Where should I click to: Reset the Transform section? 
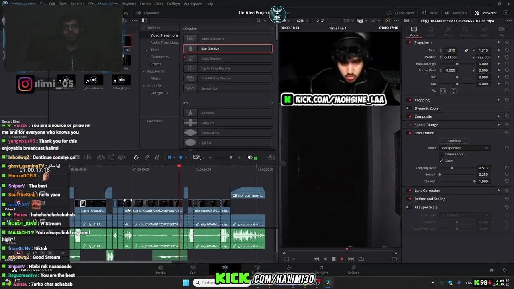point(507,42)
